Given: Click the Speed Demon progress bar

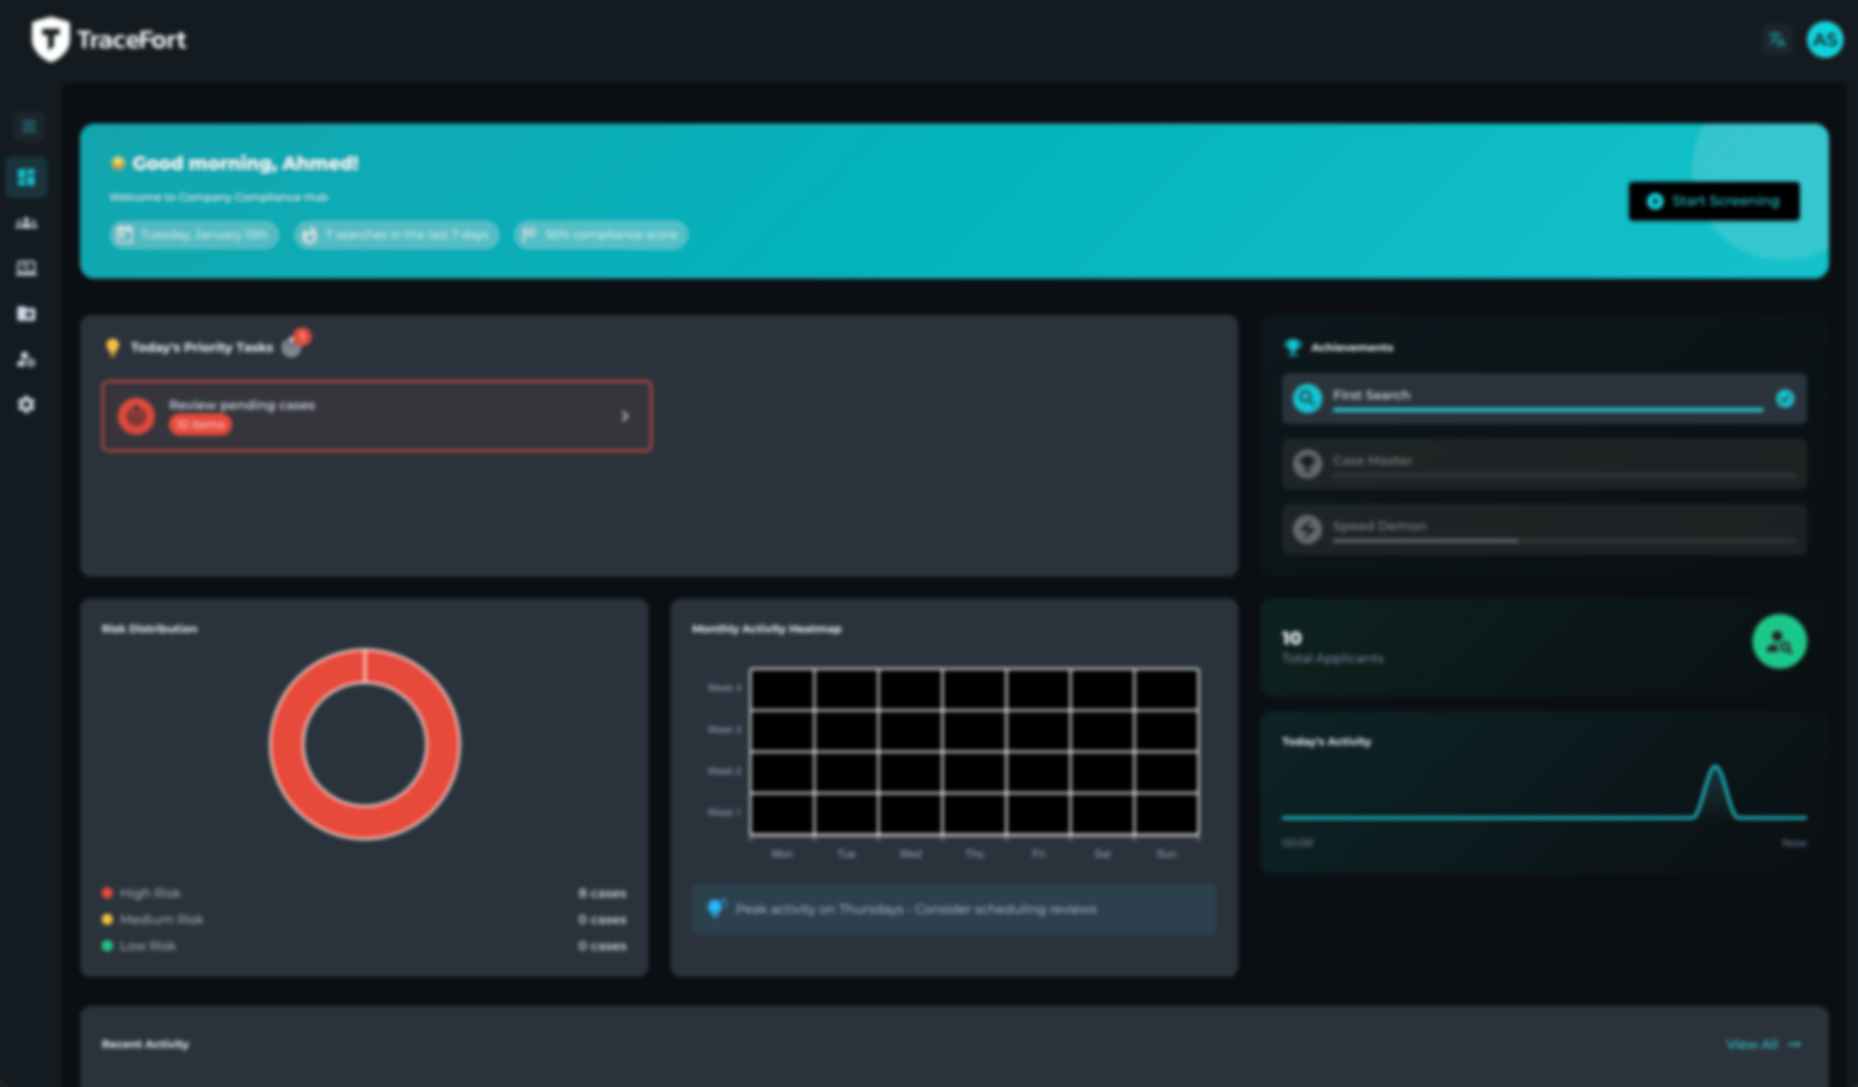Looking at the screenshot, I should click(x=1563, y=541).
